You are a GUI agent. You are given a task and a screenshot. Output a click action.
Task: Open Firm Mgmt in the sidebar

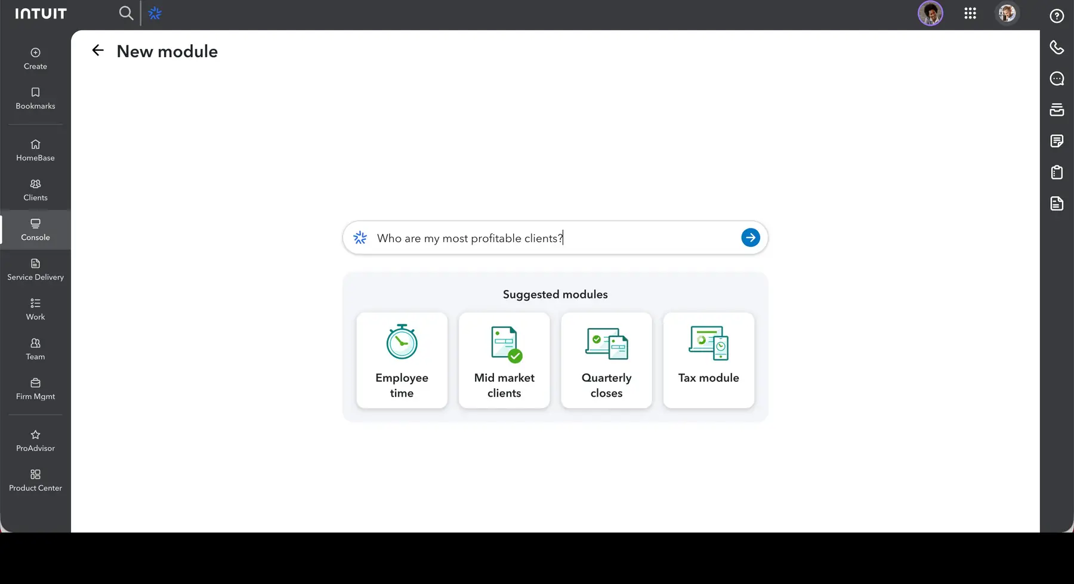(x=35, y=390)
